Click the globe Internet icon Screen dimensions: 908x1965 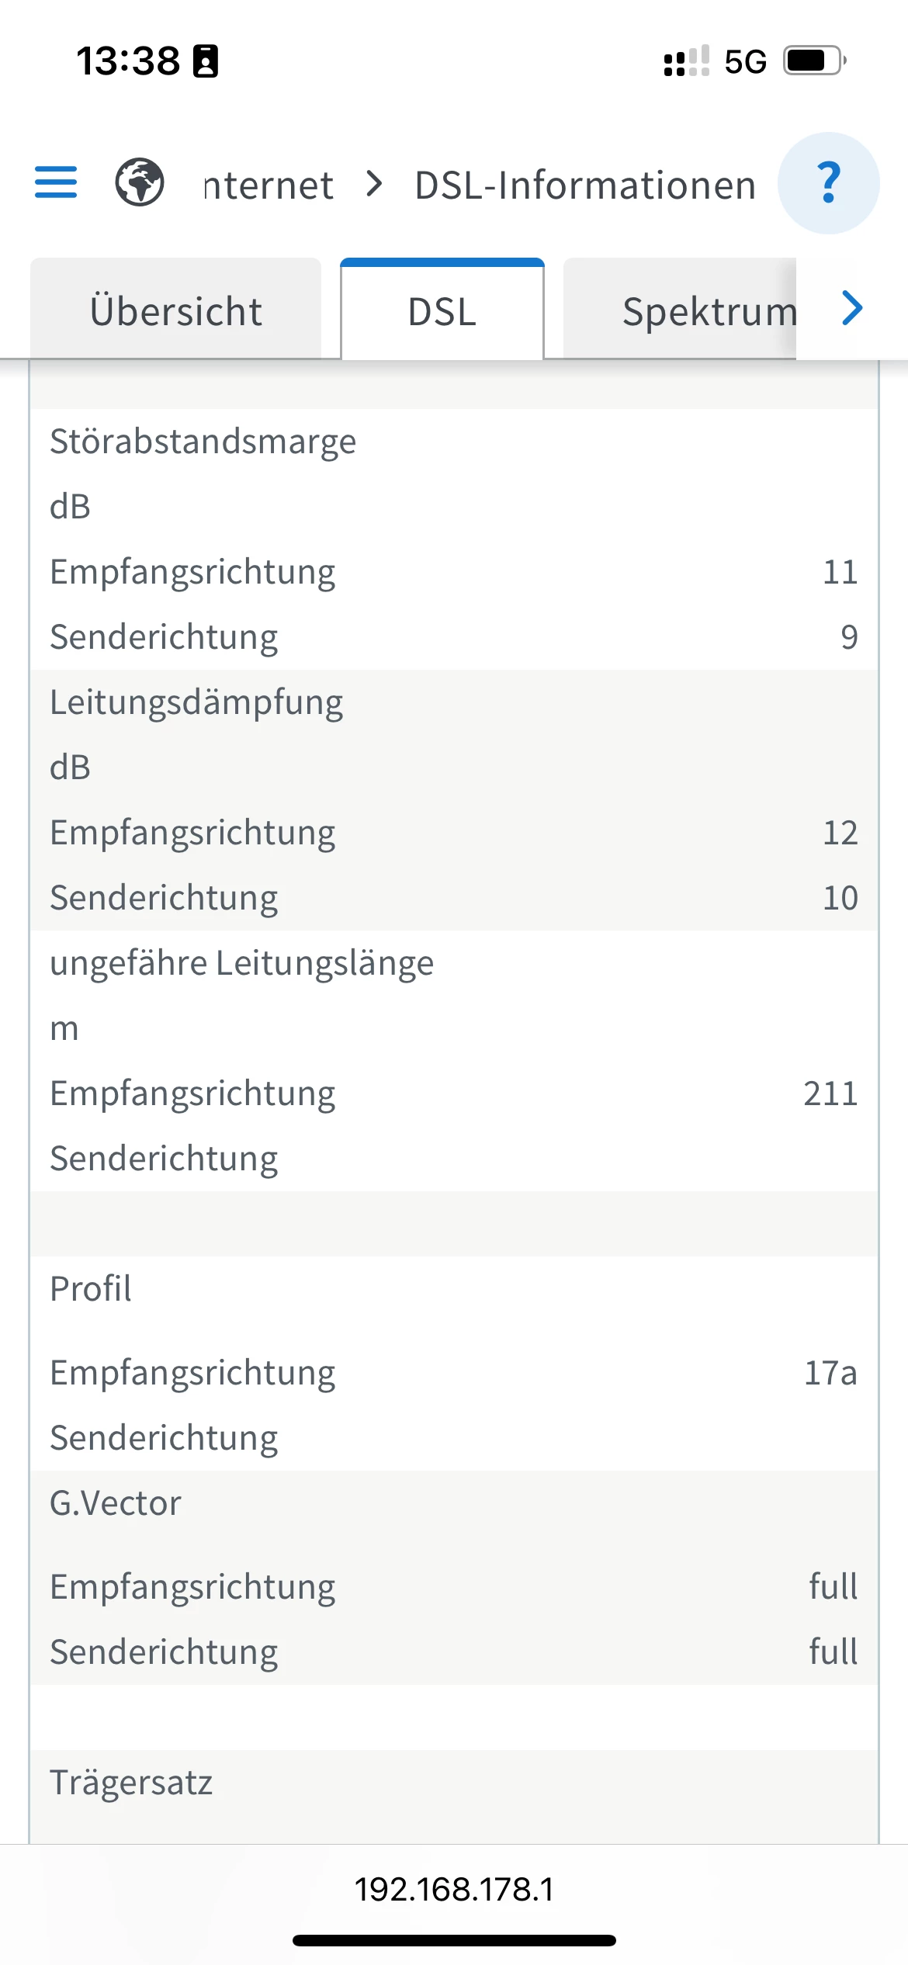pyautogui.click(x=140, y=182)
